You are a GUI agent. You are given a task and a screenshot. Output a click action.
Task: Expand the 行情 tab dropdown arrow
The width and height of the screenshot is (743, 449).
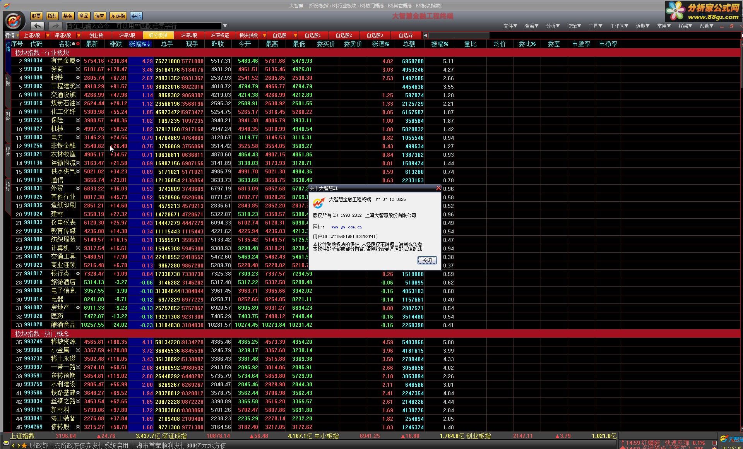17,35
